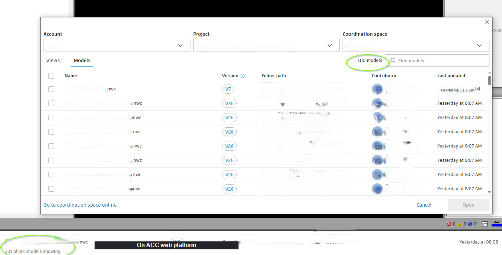502x255 pixels.
Task: Click the V7 version badge on the first model
Action: (228, 89)
